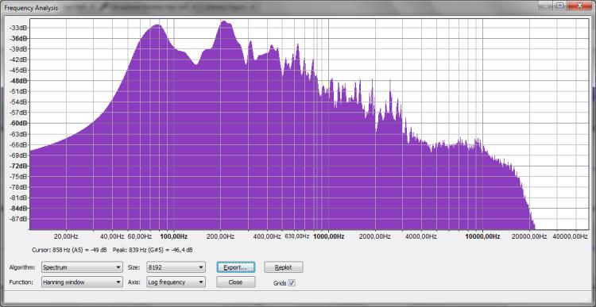Expand the Function dropdown with Hanning window
The width and height of the screenshot is (596, 307).
(82, 282)
